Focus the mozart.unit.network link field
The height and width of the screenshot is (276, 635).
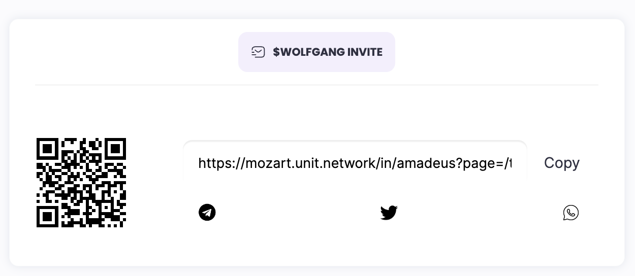point(355,163)
